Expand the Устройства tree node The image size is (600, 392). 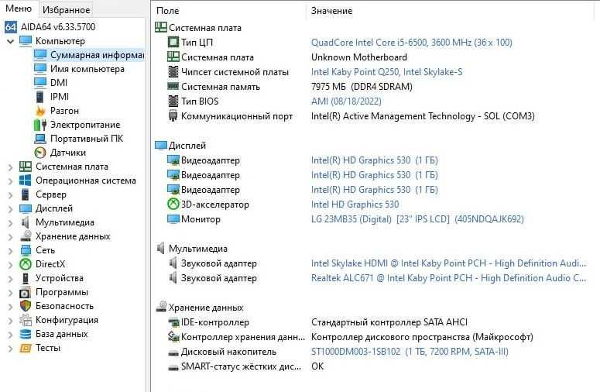click(10, 278)
